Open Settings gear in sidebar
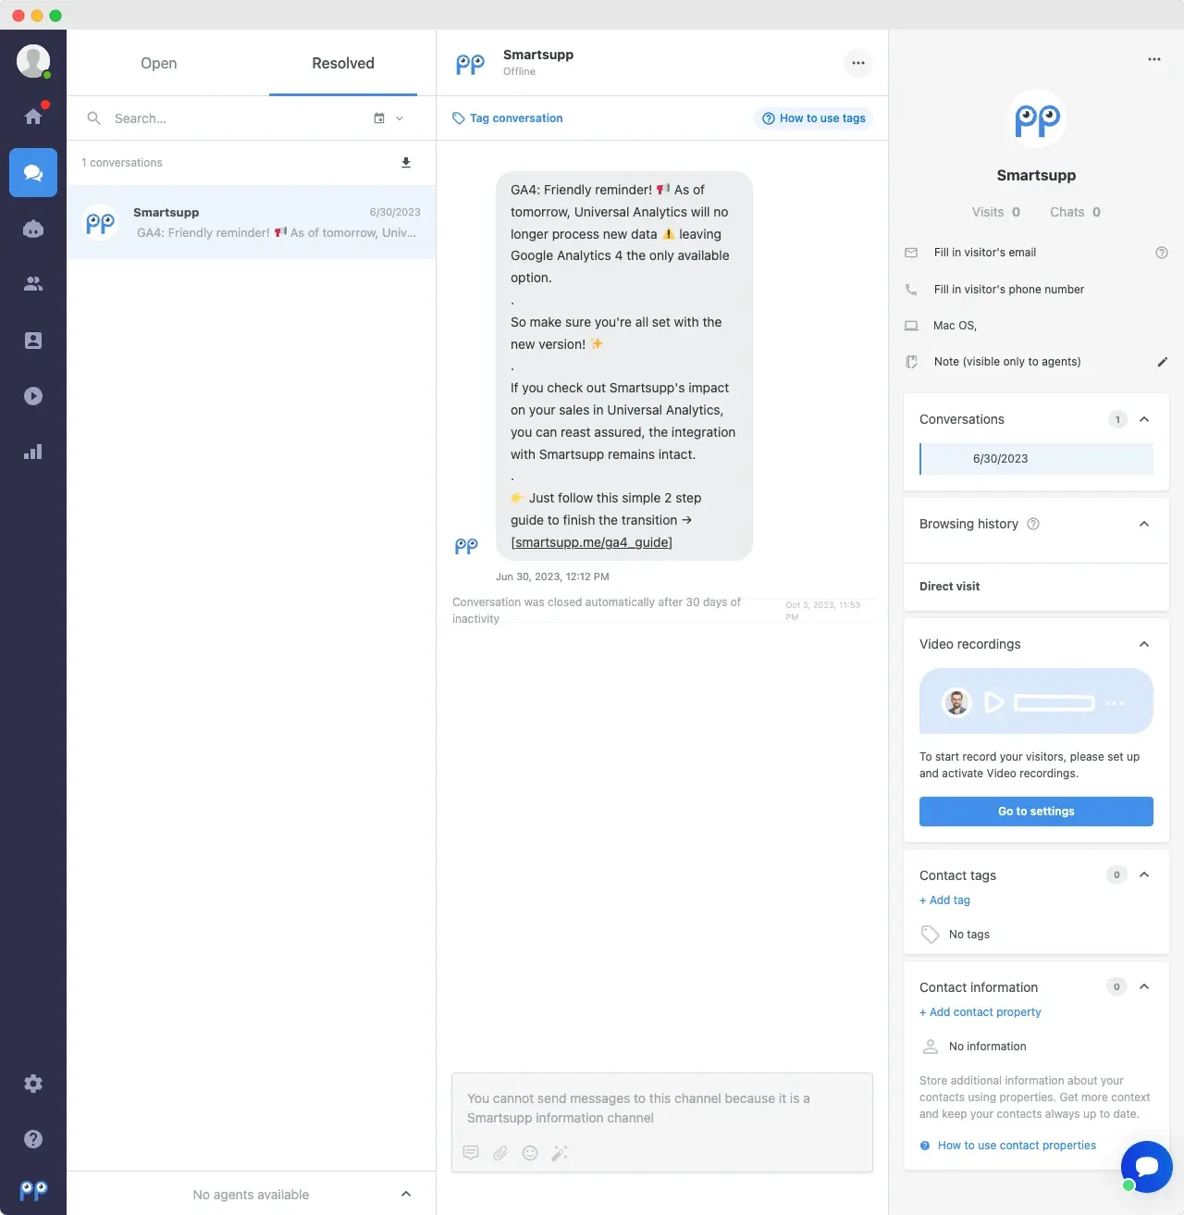The width and height of the screenshot is (1184, 1215). pos(33,1084)
